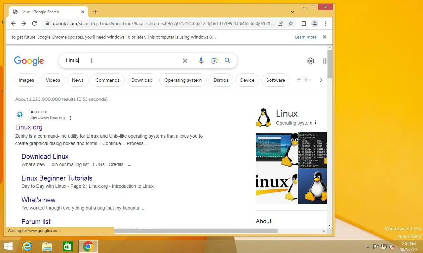
Task: Launch Internet Explorer from the taskbar
Action: [x=27, y=246]
